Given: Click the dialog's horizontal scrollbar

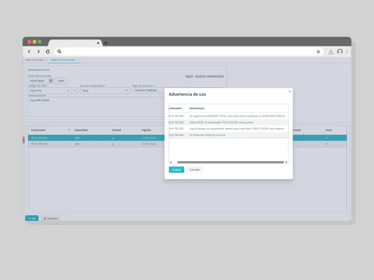Looking at the screenshot, I should (230, 162).
